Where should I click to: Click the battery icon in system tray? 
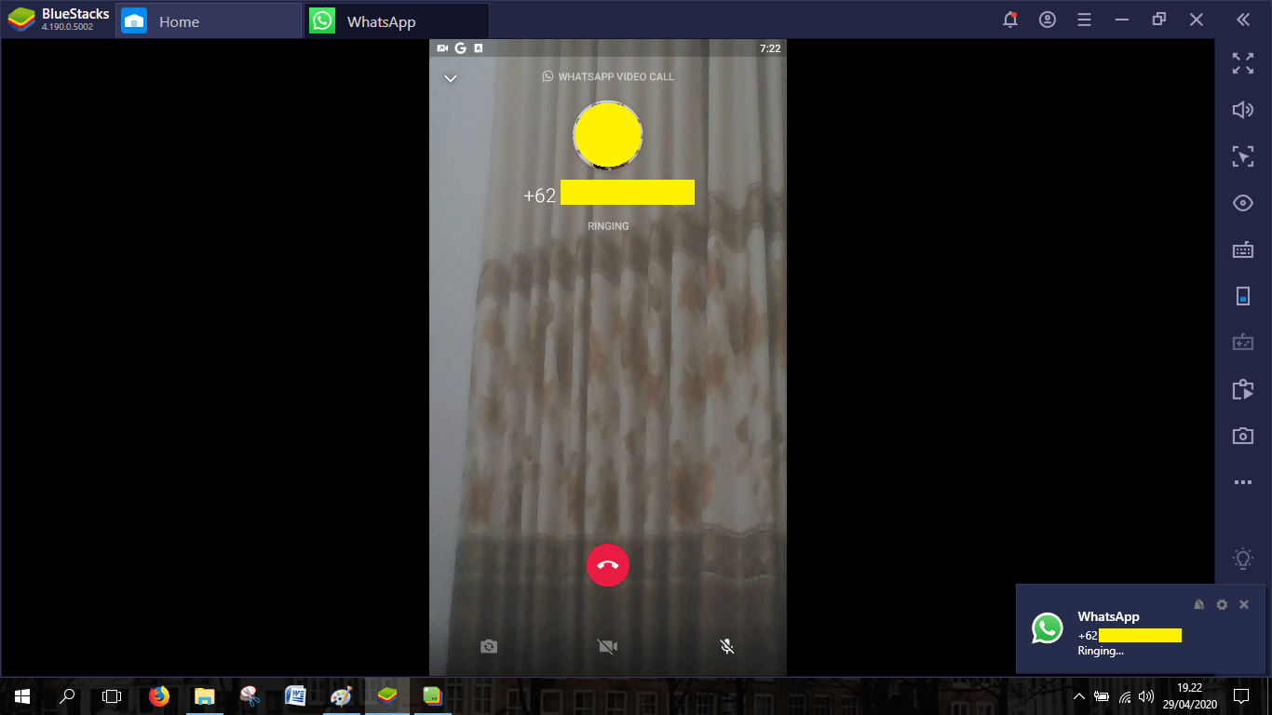[1102, 695]
